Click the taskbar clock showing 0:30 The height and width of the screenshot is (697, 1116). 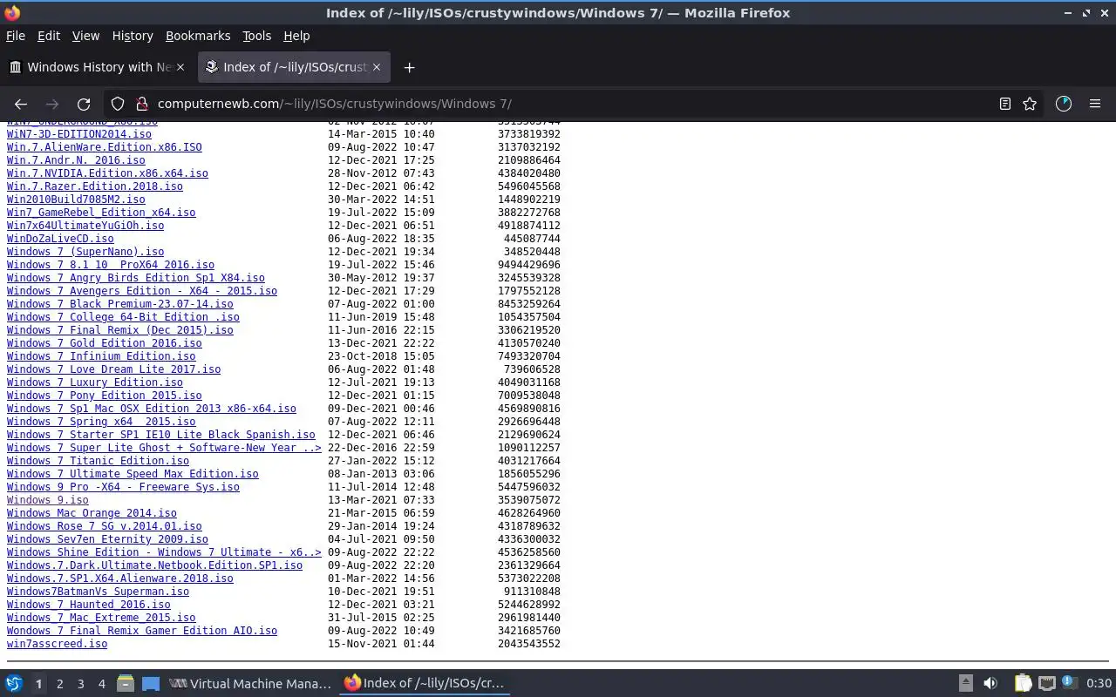coord(1099,684)
